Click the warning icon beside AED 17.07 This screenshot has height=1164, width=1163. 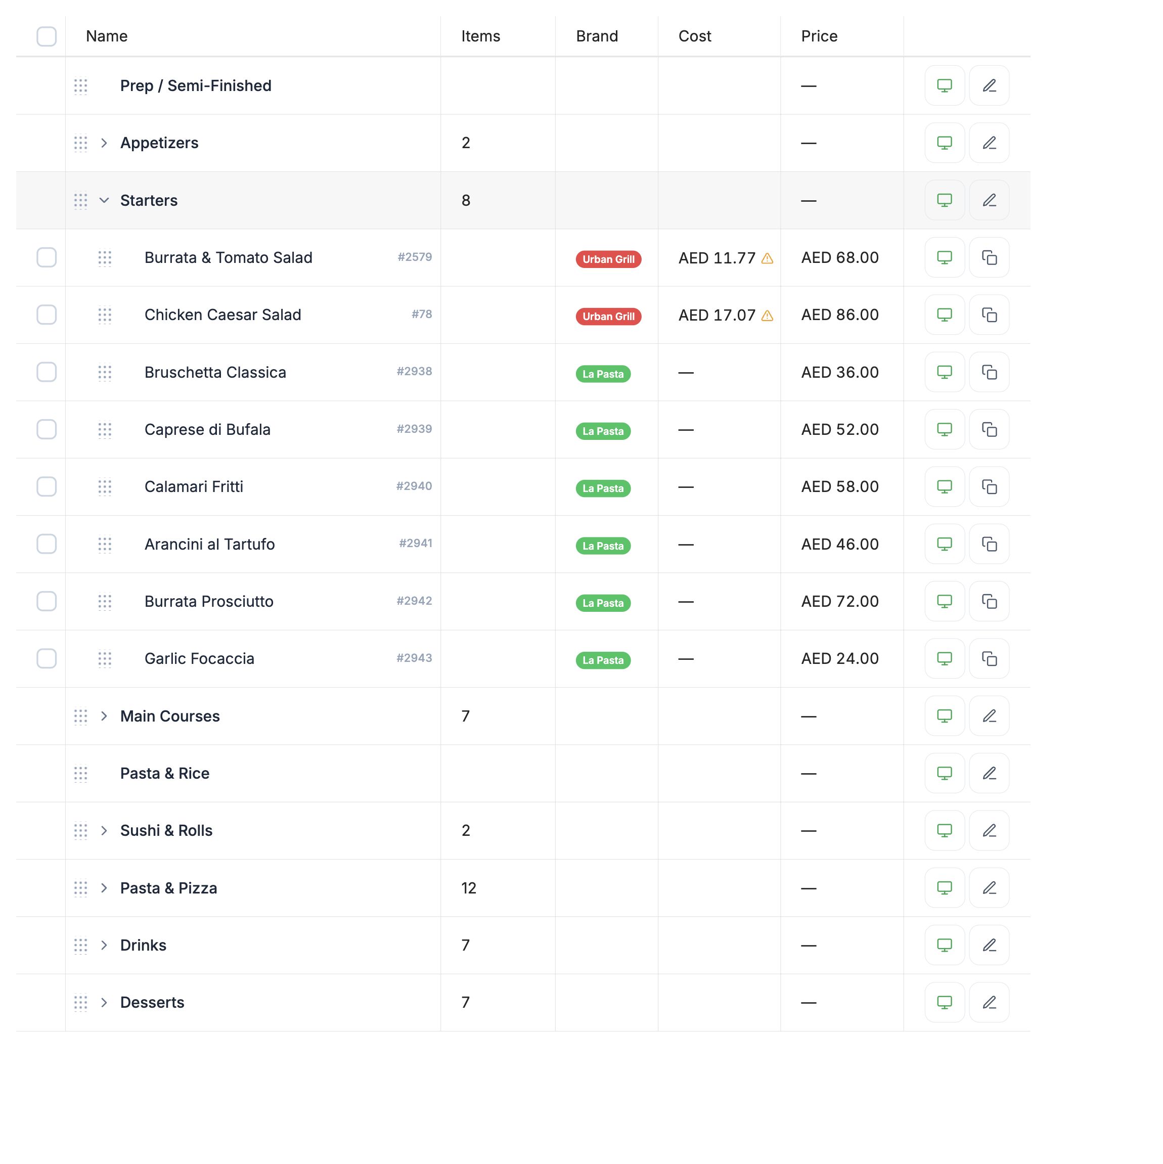[x=767, y=316]
